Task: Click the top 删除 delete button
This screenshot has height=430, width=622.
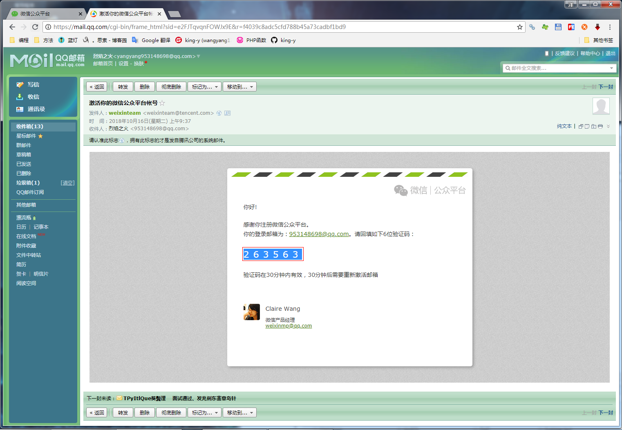Action: point(145,87)
